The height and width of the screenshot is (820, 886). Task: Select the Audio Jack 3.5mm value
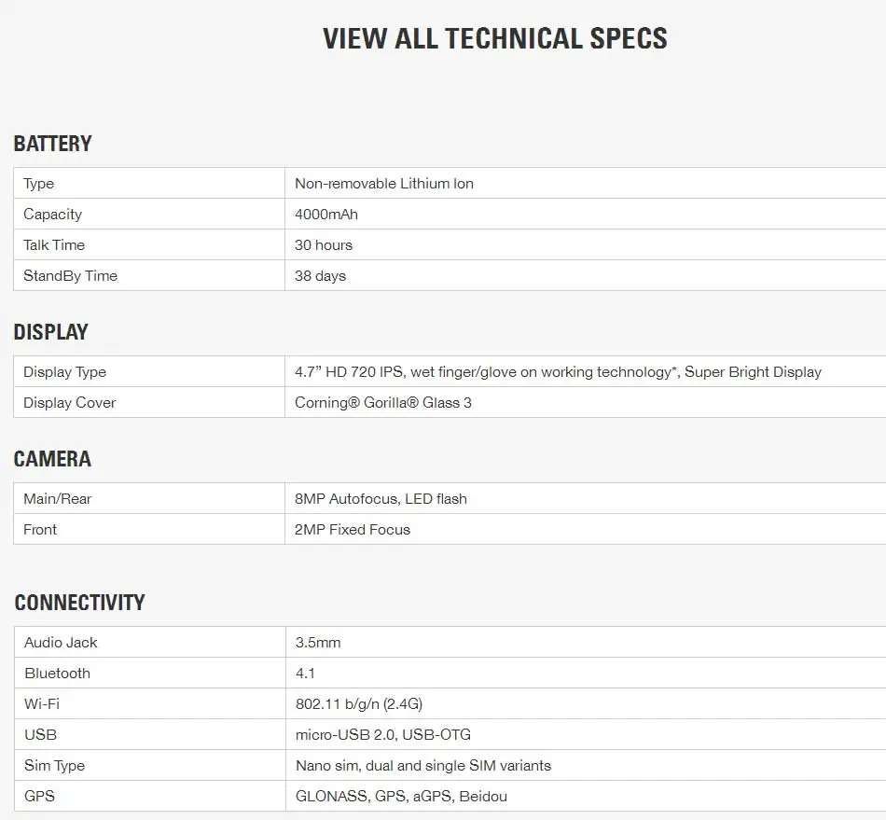318,643
